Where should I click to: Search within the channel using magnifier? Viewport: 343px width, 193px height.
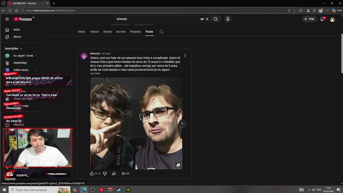[162, 32]
